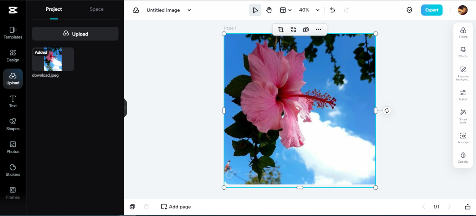
Task: Click the replace image icon in floating toolbar
Action: click(x=293, y=30)
